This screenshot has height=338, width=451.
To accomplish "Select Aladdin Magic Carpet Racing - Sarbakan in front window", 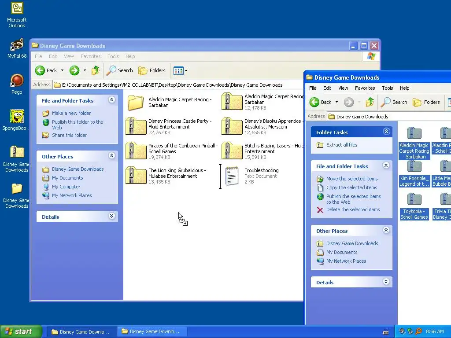I will 414,143.
